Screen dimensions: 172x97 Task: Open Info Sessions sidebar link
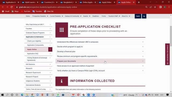(38, 64)
